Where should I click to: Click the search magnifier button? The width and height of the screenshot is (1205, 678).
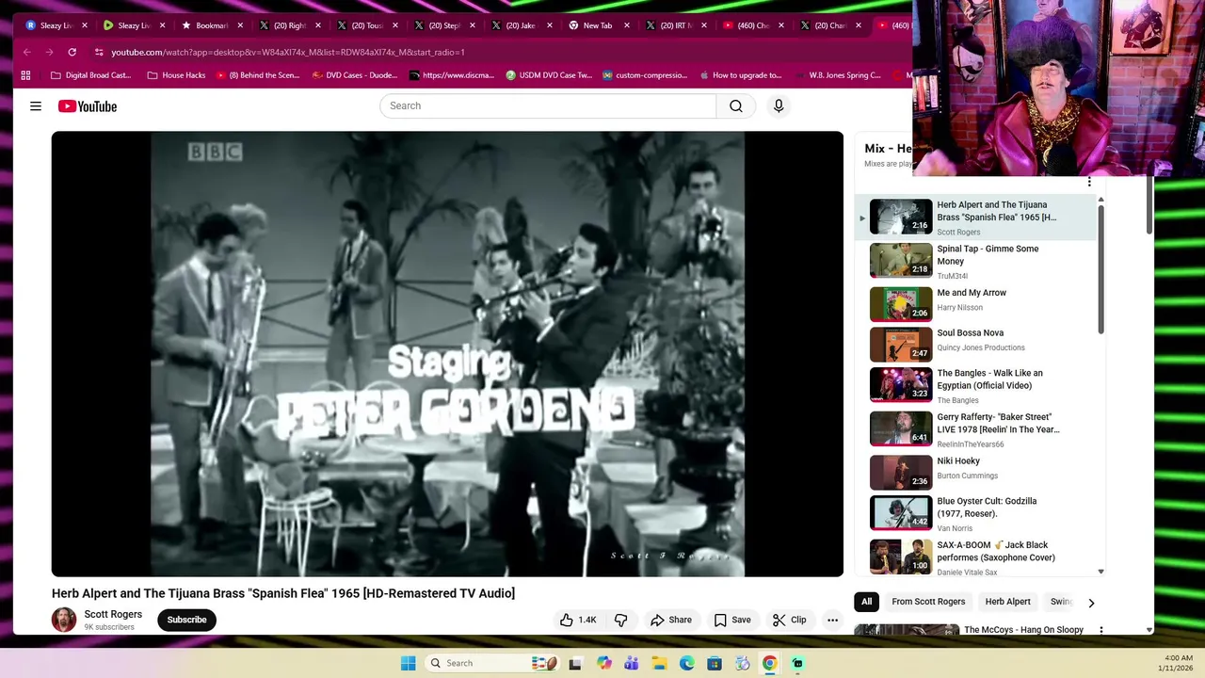pos(736,106)
